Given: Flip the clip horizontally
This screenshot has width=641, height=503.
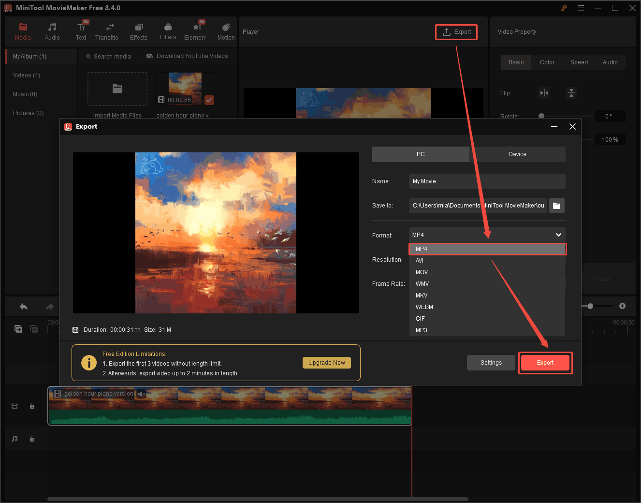Looking at the screenshot, I should pyautogui.click(x=544, y=92).
